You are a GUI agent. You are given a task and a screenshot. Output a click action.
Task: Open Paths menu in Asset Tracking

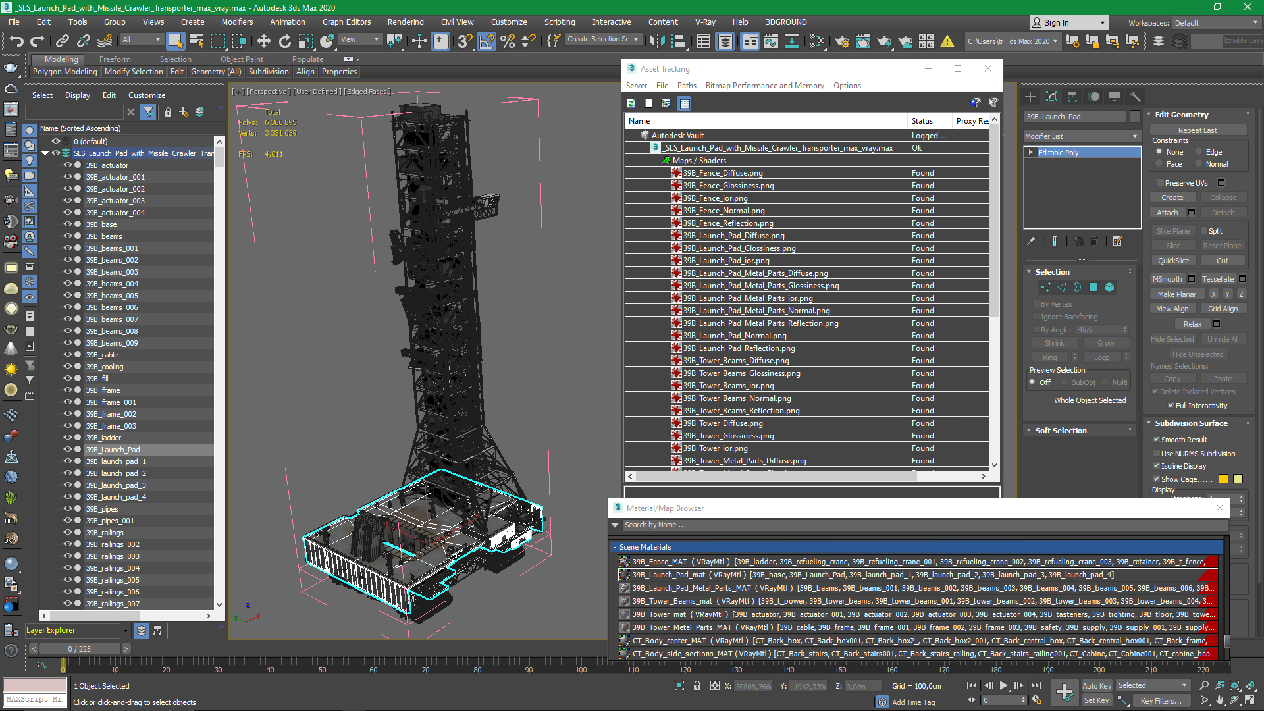click(687, 86)
